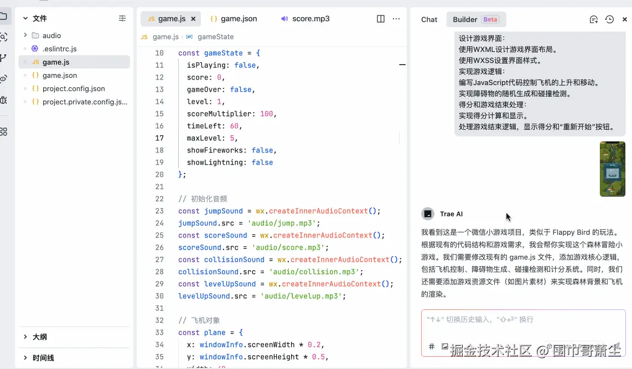This screenshot has height=369, width=632.
Task: Switch to the game.json tab
Action: [234, 19]
